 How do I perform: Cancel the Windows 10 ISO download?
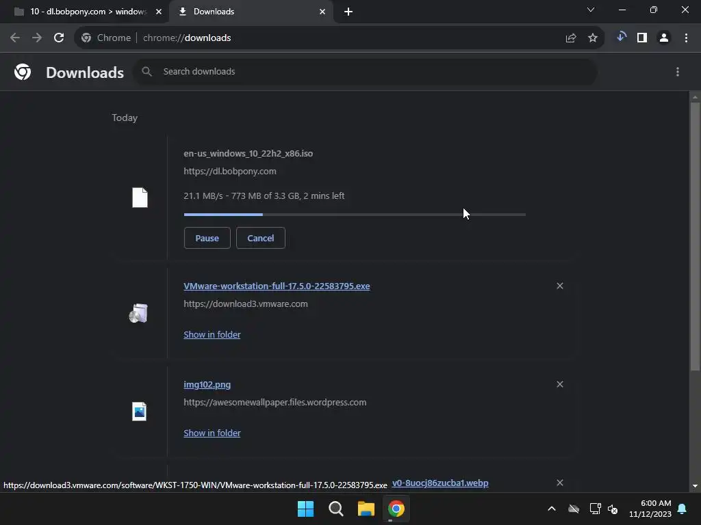(261, 238)
